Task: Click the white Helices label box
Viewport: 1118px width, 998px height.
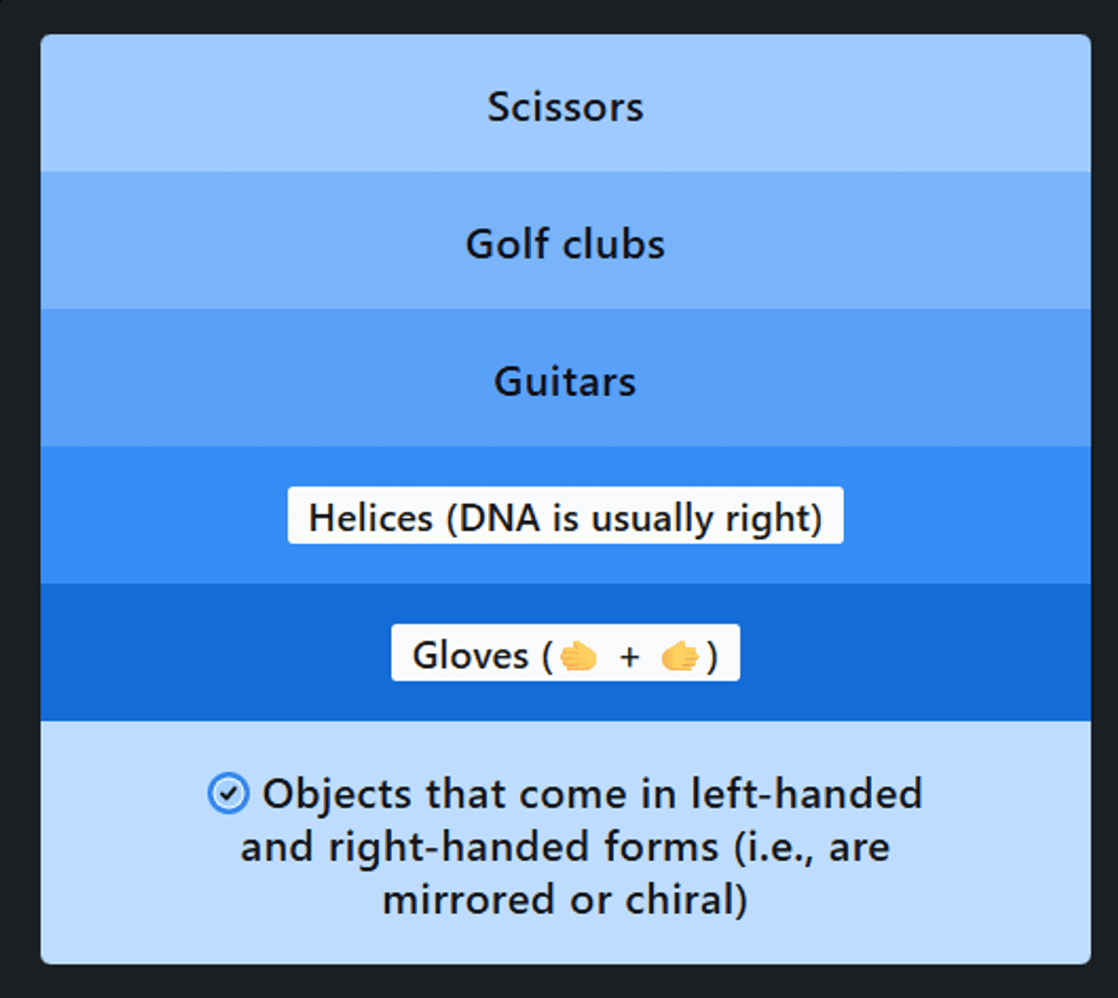Action: (566, 515)
